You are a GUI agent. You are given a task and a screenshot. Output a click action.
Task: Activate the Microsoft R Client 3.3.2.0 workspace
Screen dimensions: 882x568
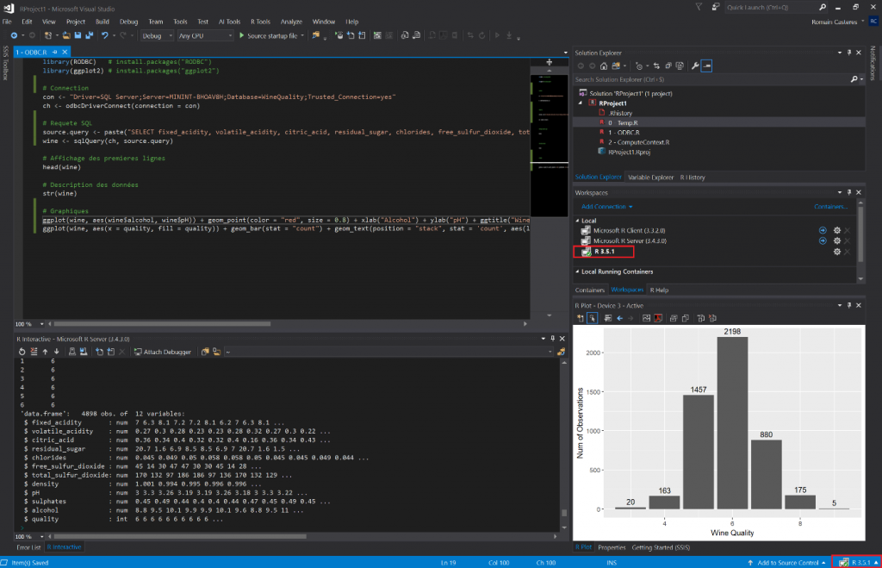coord(823,229)
